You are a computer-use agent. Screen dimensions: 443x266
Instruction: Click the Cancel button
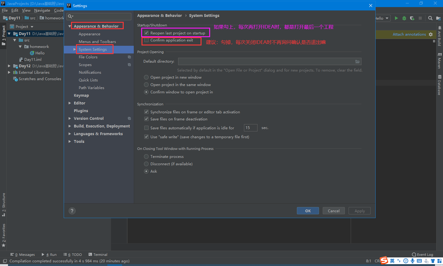334,211
